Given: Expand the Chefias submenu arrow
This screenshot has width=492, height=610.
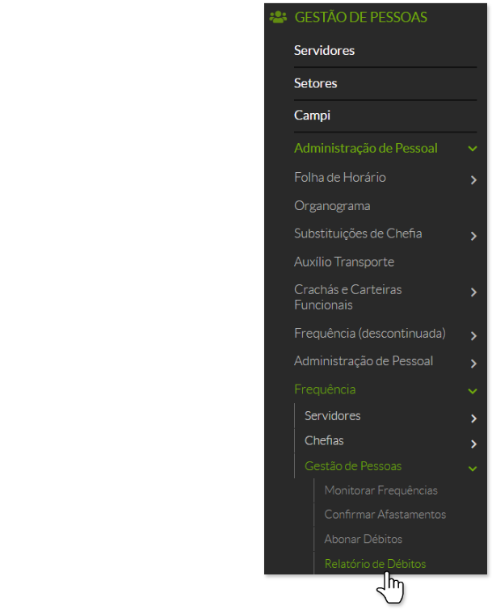Looking at the screenshot, I should pyautogui.click(x=473, y=444).
